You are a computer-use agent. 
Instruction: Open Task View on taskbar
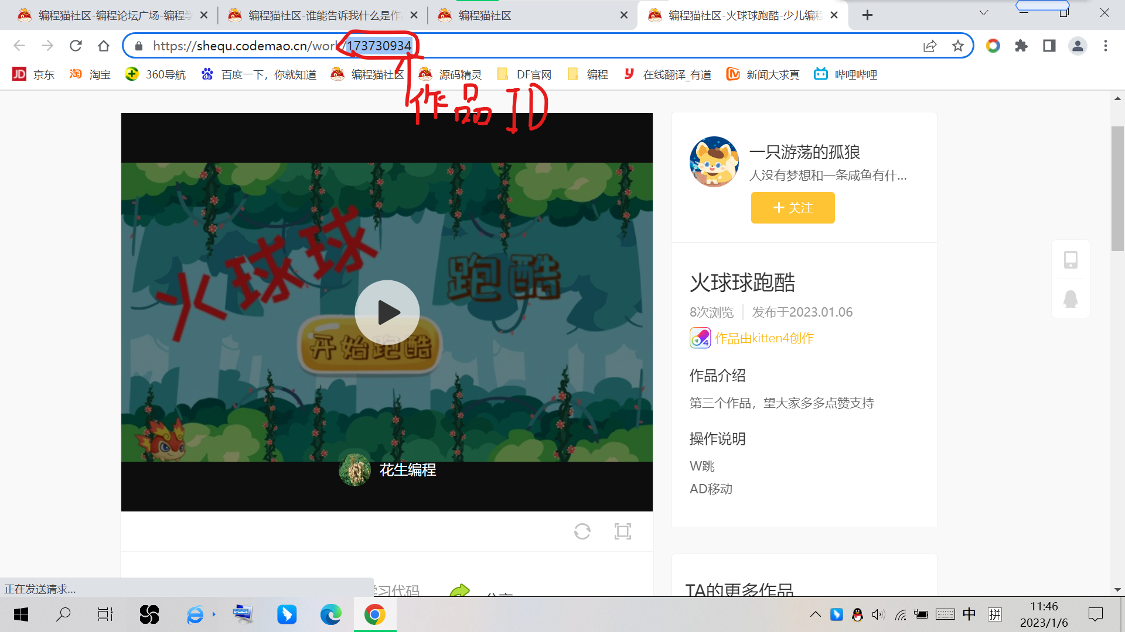click(105, 614)
